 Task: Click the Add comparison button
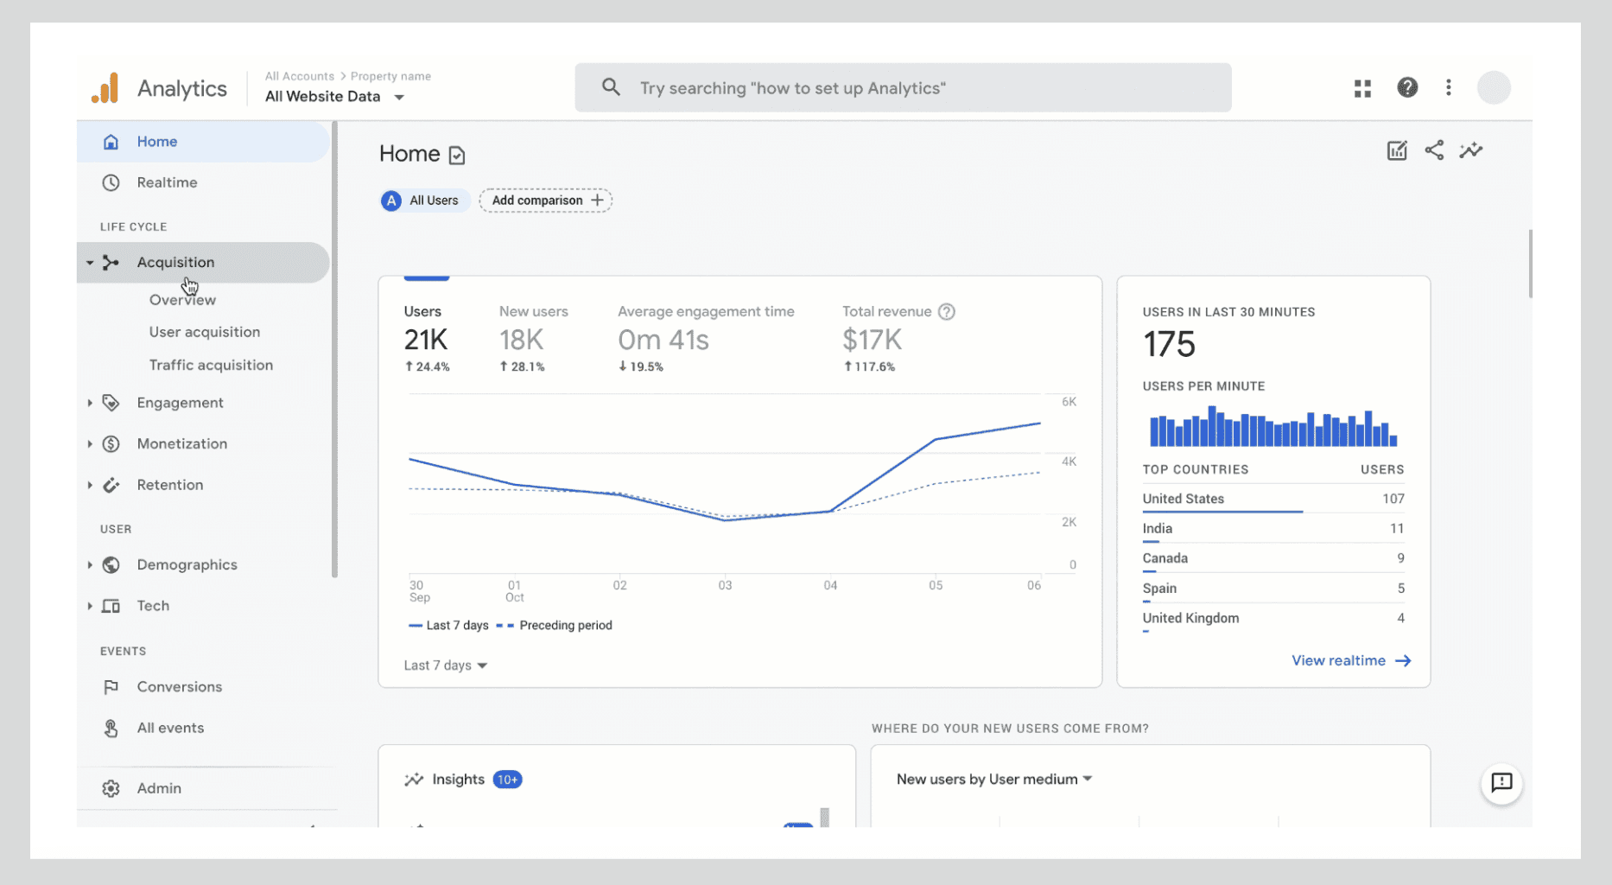(546, 201)
